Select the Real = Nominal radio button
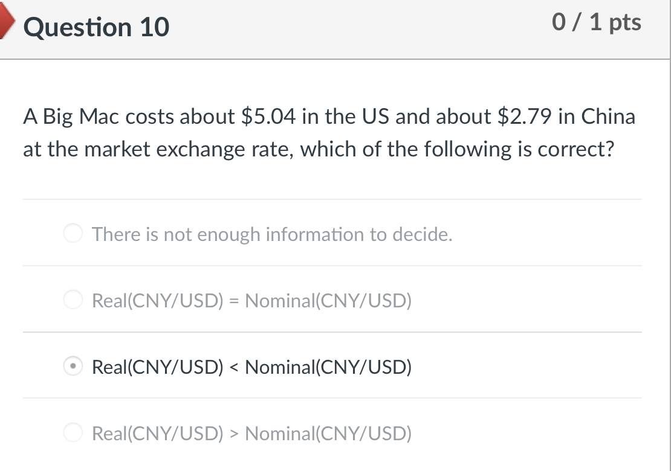 pyautogui.click(x=73, y=300)
